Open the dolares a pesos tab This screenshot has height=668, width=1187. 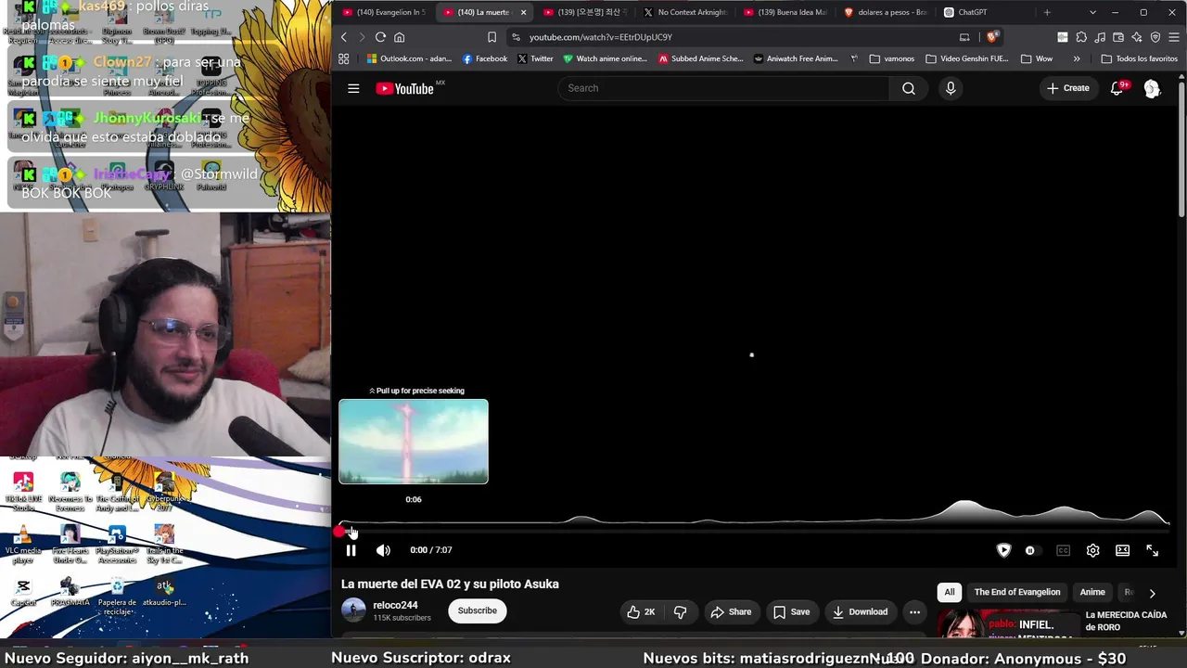pyautogui.click(x=885, y=12)
